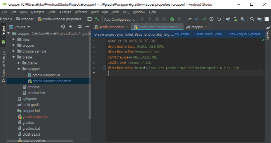Open Project panel settings gear

click(x=80, y=27)
